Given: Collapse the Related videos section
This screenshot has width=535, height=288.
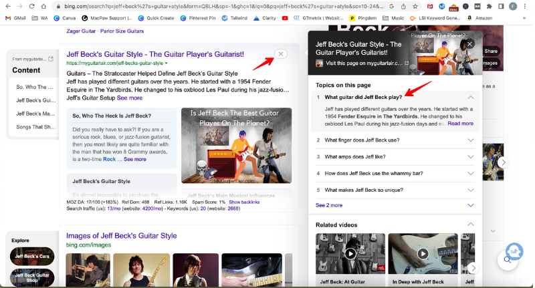Looking at the screenshot, I should (x=470, y=225).
